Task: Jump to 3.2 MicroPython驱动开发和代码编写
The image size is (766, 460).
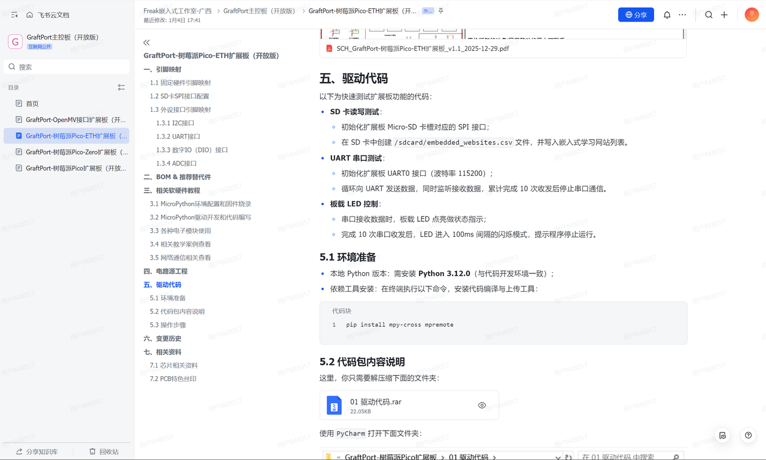Action: (200, 217)
